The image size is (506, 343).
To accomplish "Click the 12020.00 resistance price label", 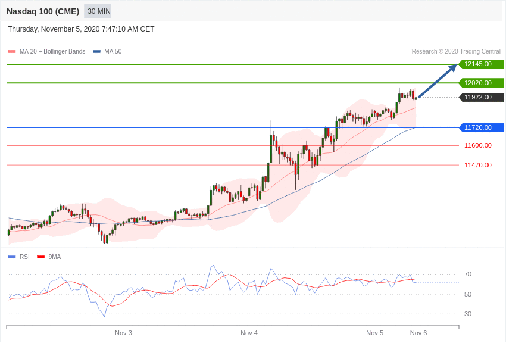I will point(481,83).
